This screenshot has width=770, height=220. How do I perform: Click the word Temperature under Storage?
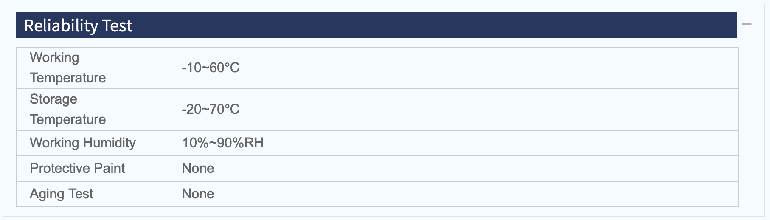tap(68, 120)
